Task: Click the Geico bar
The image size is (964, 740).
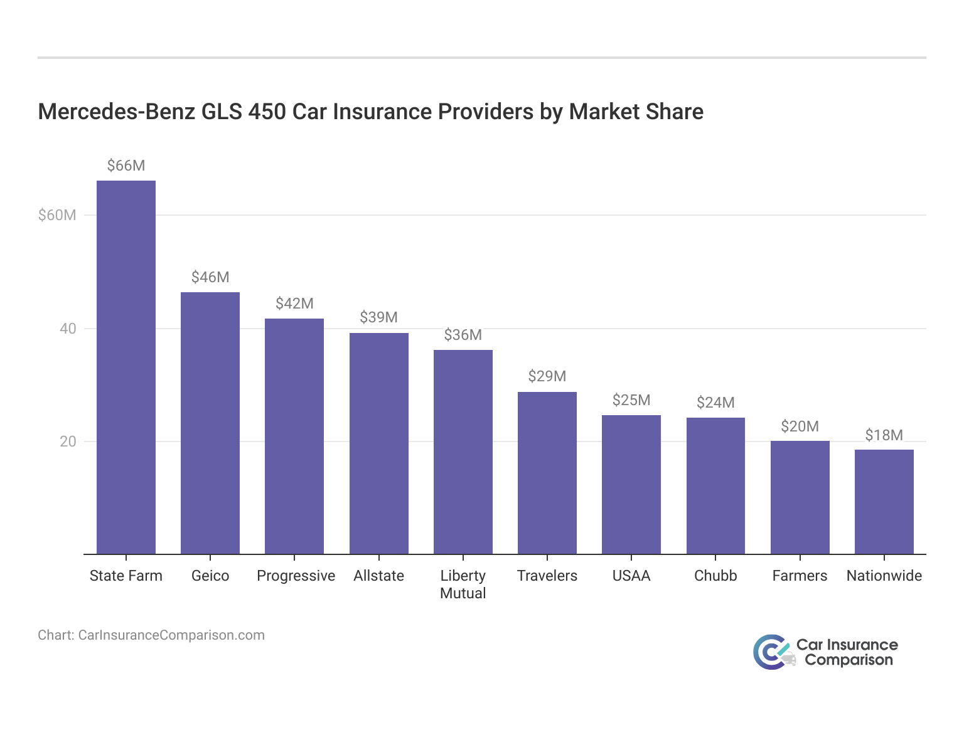Action: click(x=210, y=423)
